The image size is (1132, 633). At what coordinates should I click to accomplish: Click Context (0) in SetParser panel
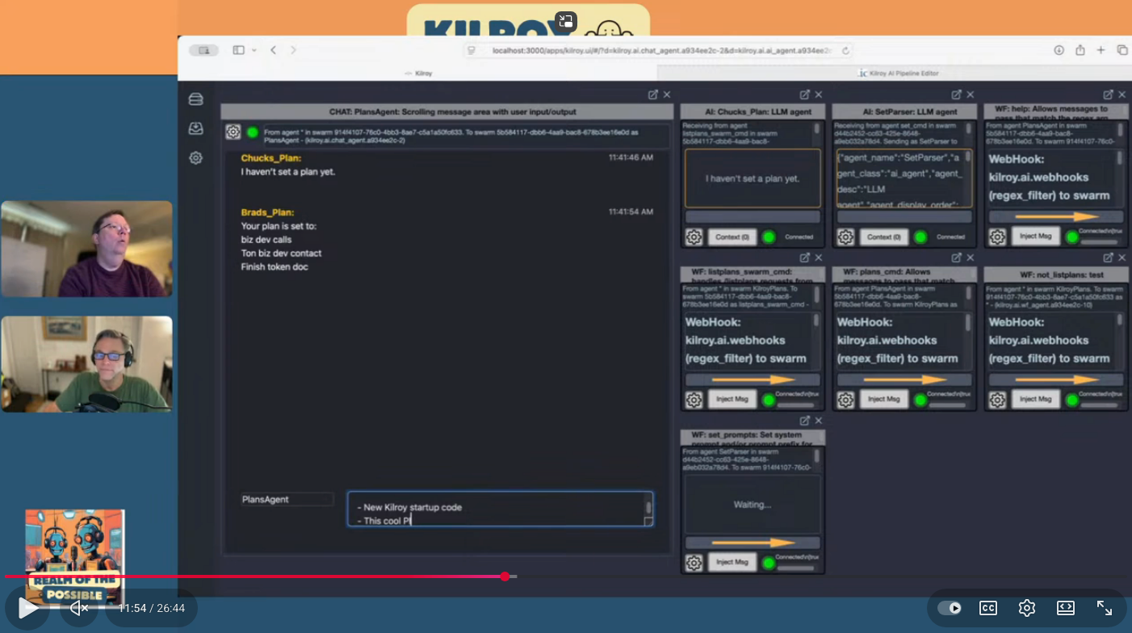885,237
